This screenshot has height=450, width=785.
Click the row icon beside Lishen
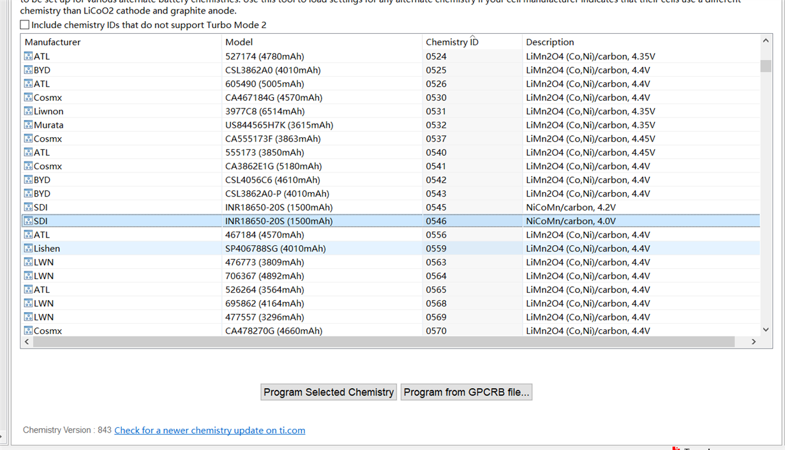click(28, 248)
